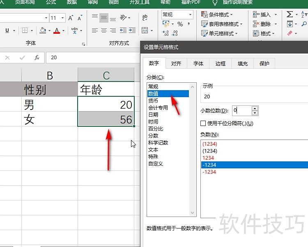Open the 删除 delete dropdown arrow

tap(276, 24)
